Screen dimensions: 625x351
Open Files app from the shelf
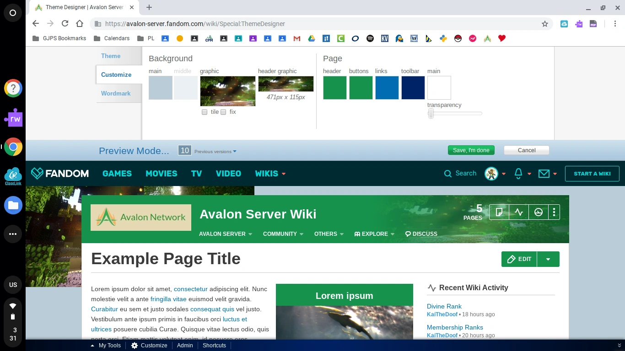13,205
